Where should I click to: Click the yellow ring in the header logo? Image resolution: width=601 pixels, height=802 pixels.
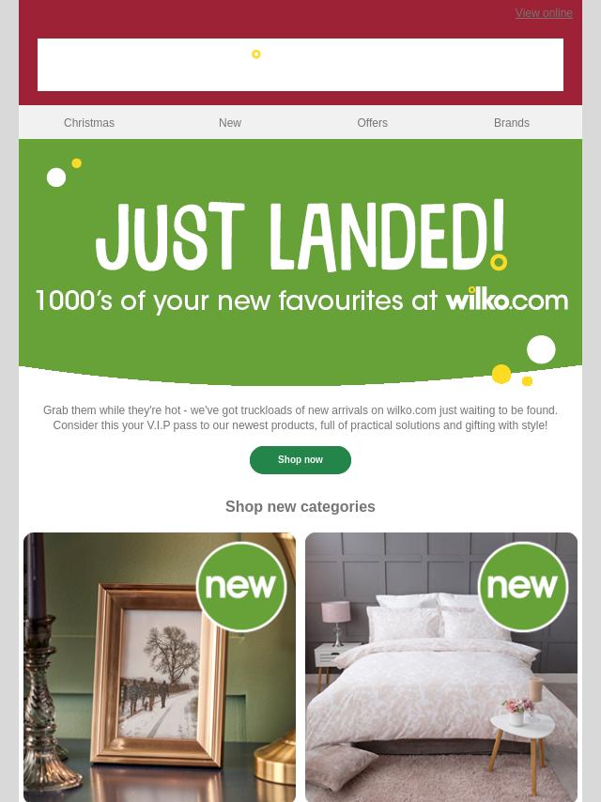[256, 54]
